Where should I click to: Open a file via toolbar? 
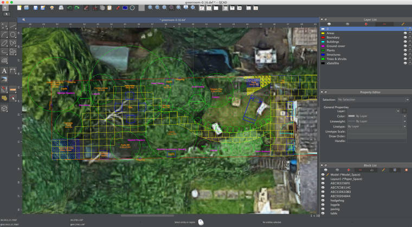(x=26, y=8)
